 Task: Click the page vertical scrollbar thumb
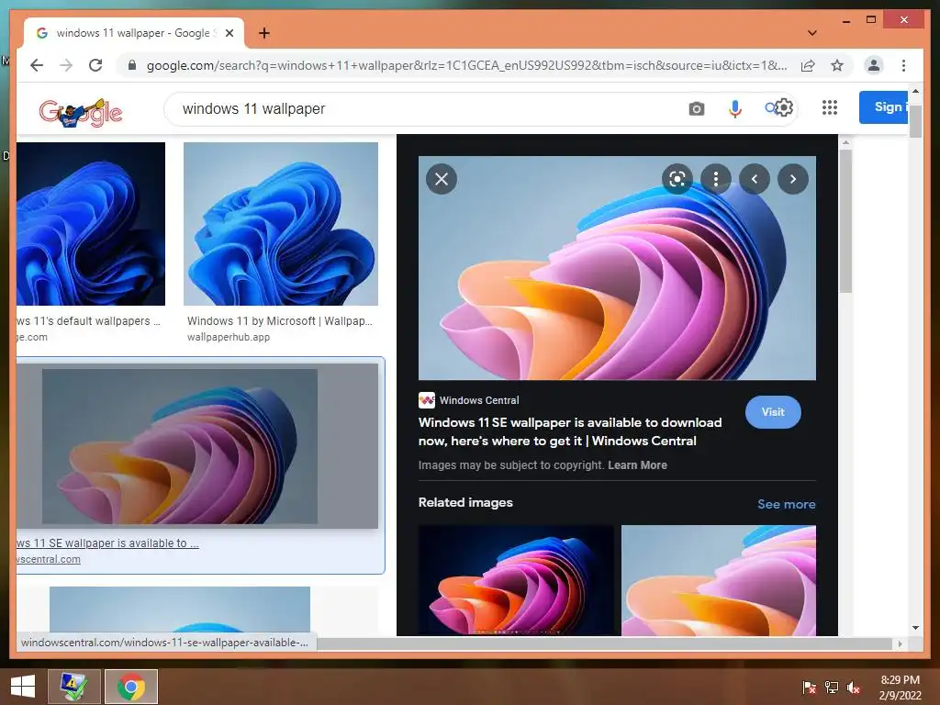tap(915, 120)
